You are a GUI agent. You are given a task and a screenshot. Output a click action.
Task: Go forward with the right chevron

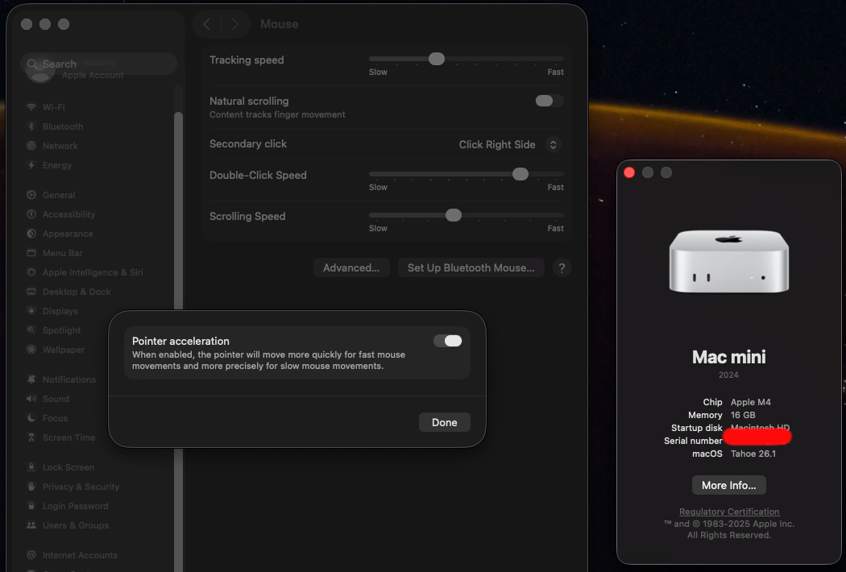234,23
